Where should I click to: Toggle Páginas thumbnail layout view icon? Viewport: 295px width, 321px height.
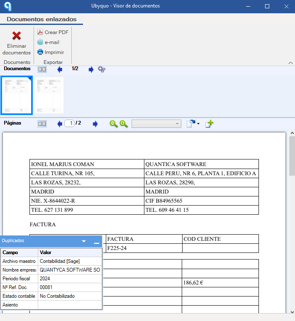[42, 124]
